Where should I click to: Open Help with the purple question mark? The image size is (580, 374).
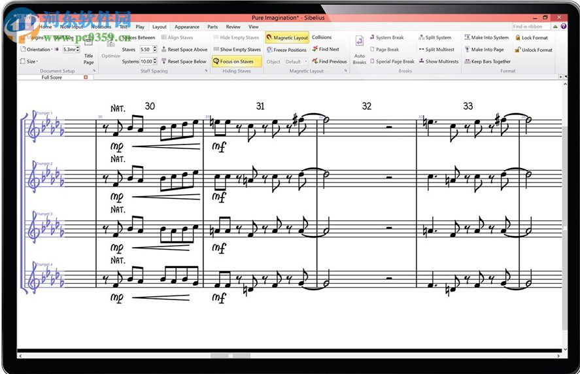point(564,26)
